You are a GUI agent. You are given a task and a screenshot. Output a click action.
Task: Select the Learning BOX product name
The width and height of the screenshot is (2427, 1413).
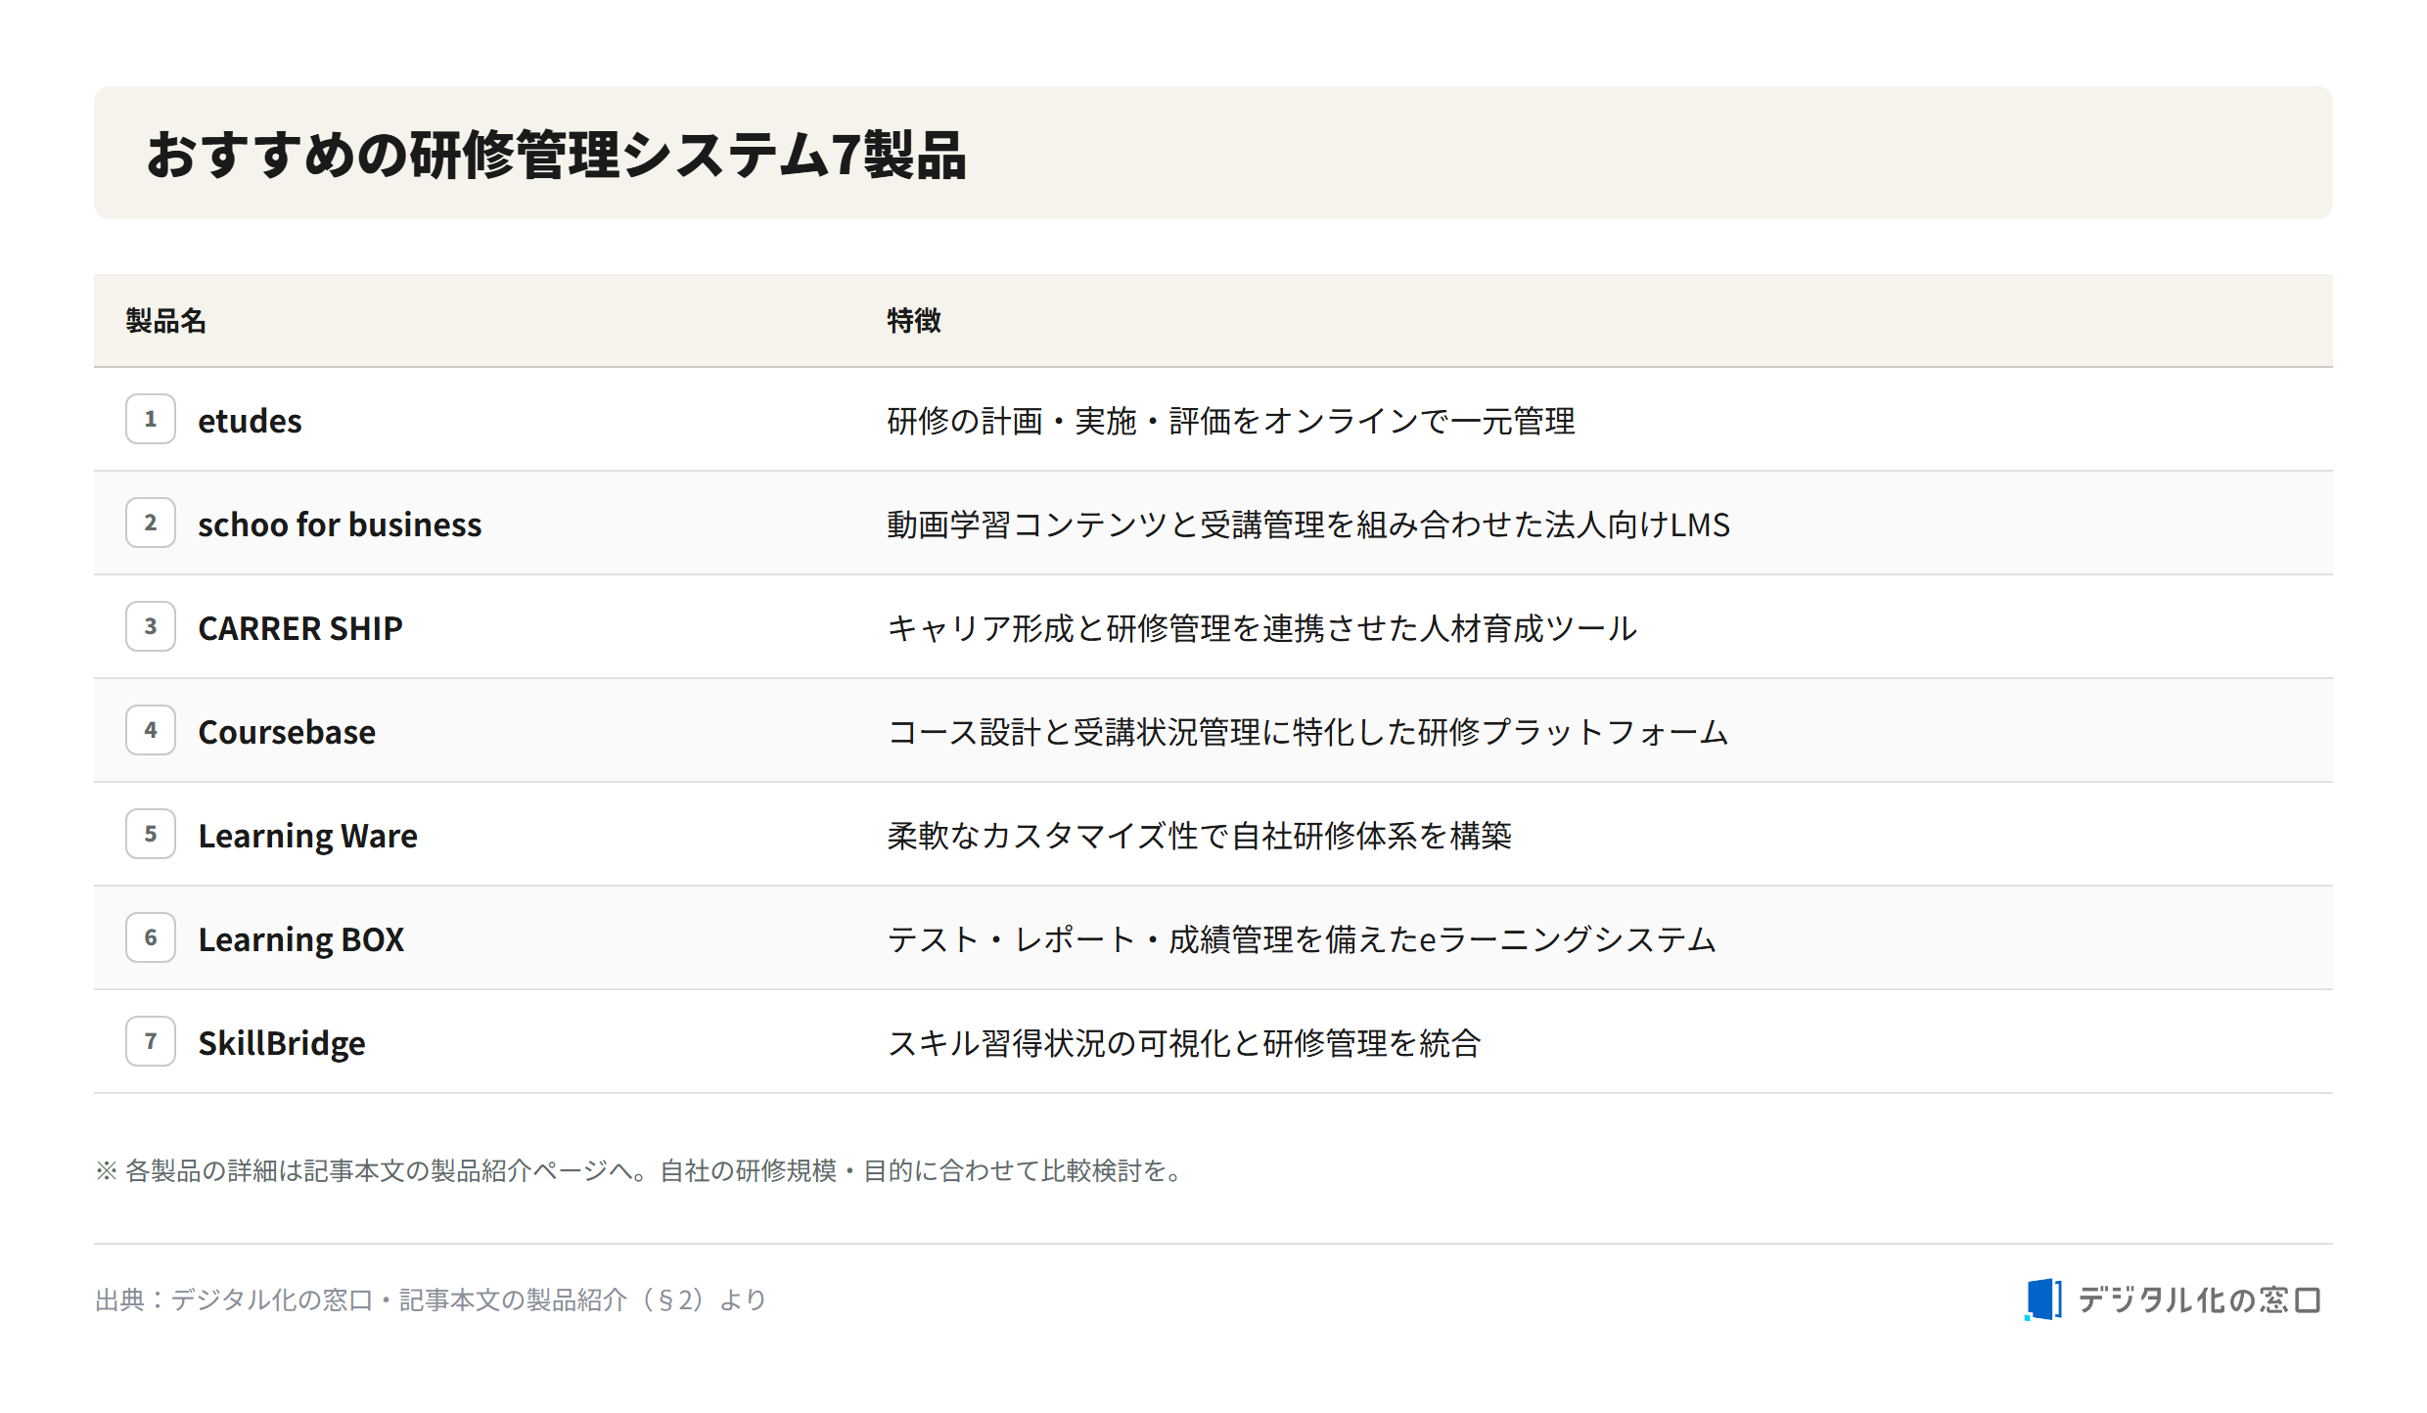coord(300,939)
